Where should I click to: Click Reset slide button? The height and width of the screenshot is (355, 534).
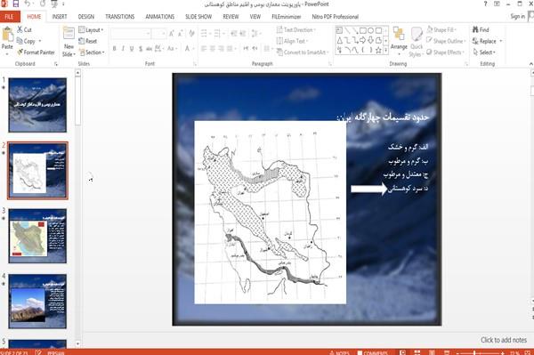(x=88, y=41)
